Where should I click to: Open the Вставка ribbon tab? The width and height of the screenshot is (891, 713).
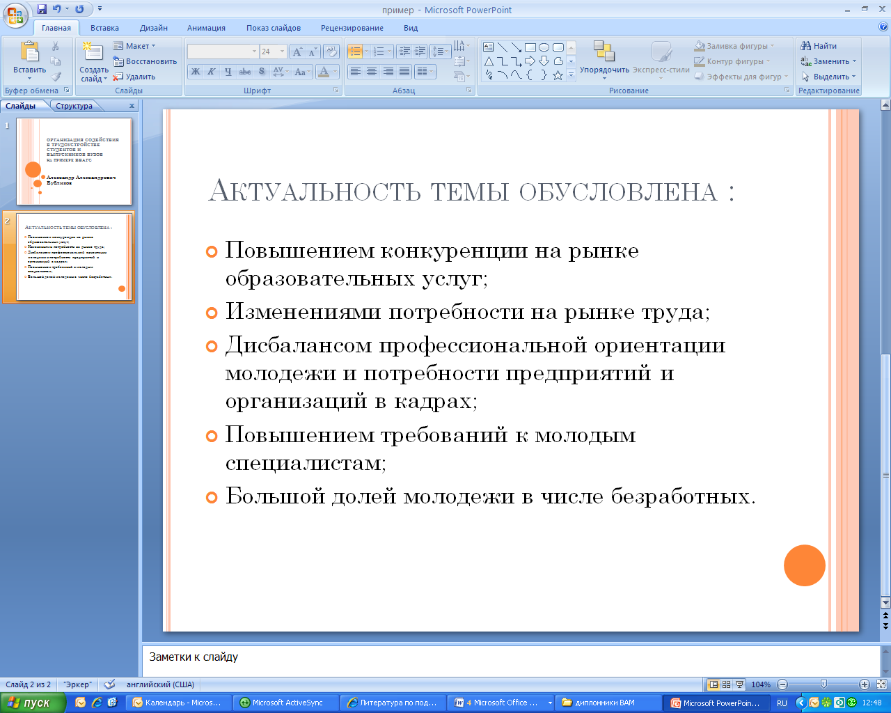(x=104, y=28)
